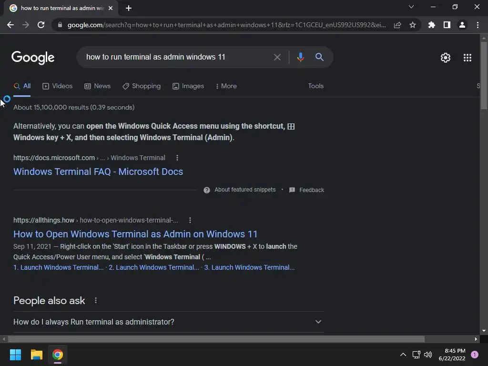Reload the page with the refresh icon
The width and height of the screenshot is (488, 366).
tap(41, 25)
